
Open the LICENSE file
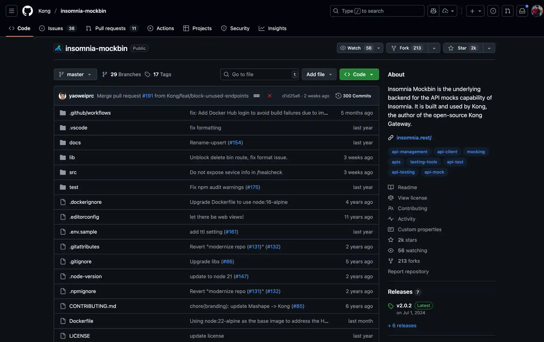(x=79, y=336)
